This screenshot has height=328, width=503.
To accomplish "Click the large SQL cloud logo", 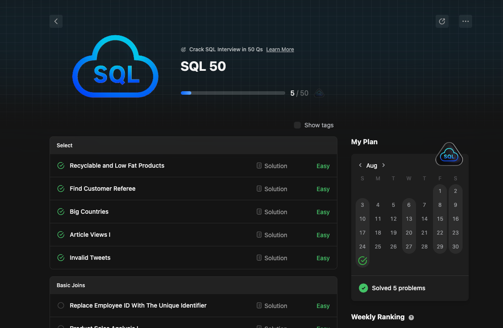I will pyautogui.click(x=116, y=66).
